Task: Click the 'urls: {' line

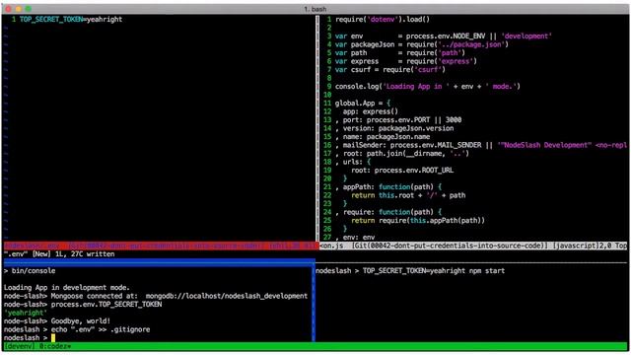Action: (x=353, y=162)
